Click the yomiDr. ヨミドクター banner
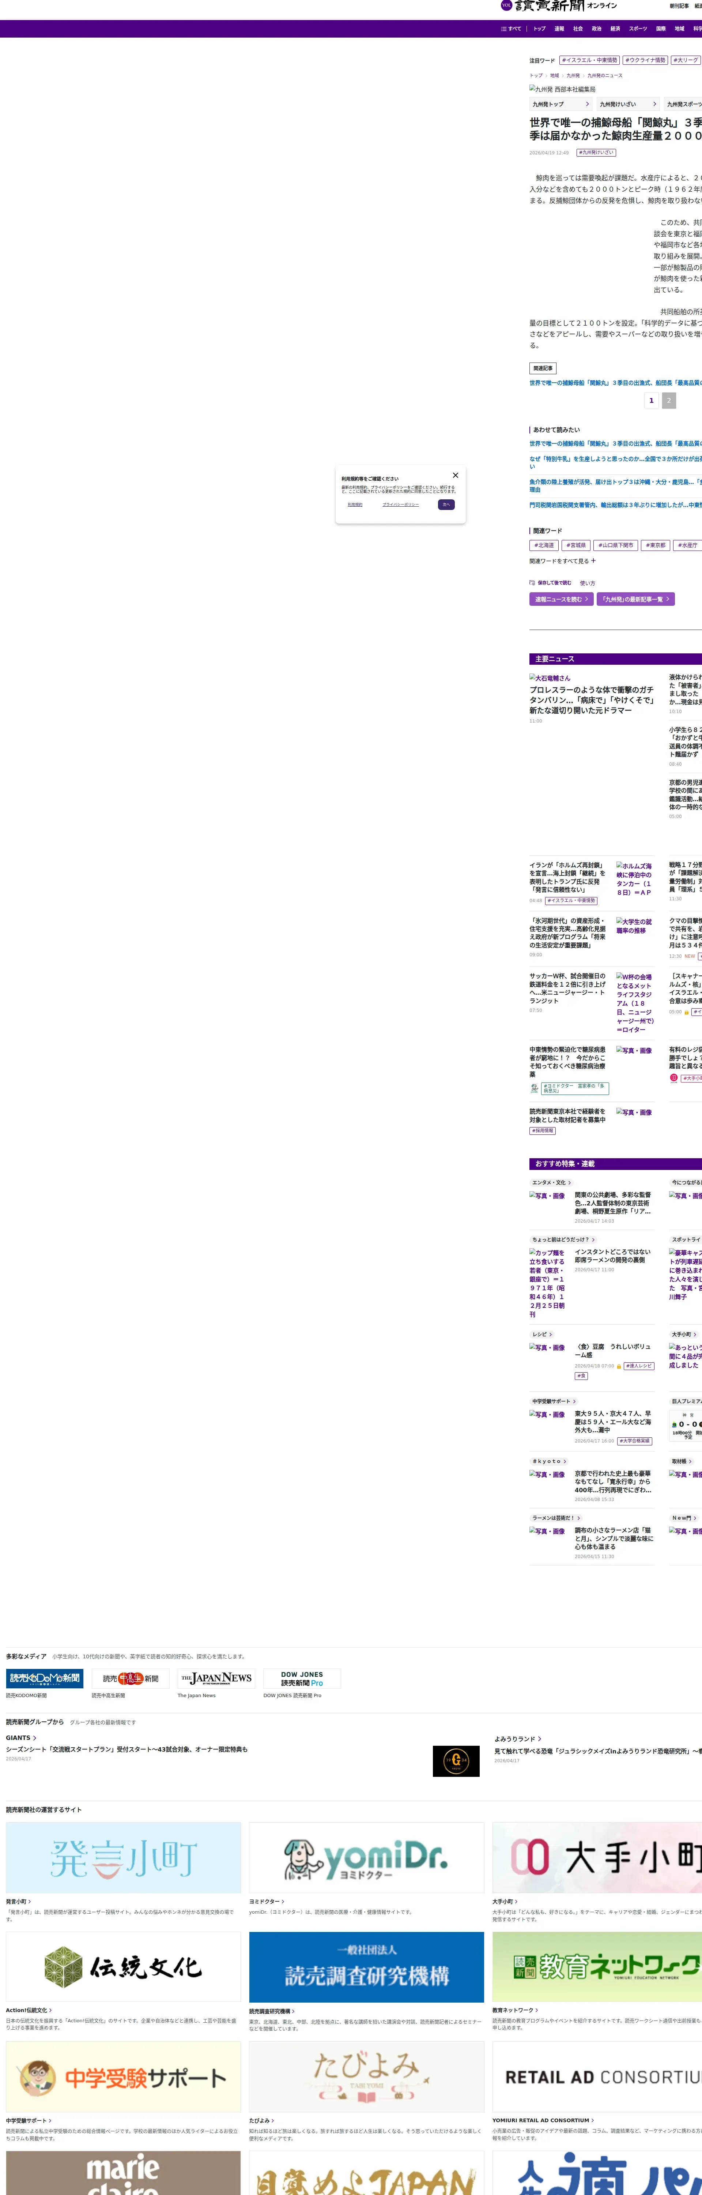702x2195 pixels. point(366,1858)
